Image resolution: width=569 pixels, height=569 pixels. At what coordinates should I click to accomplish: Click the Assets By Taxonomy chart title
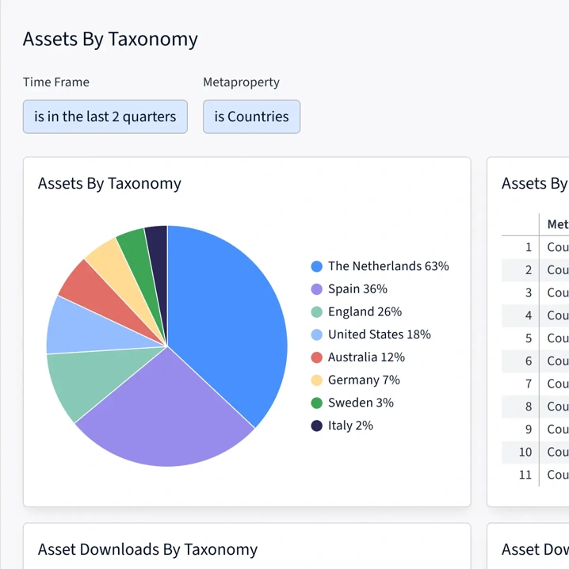coord(109,184)
